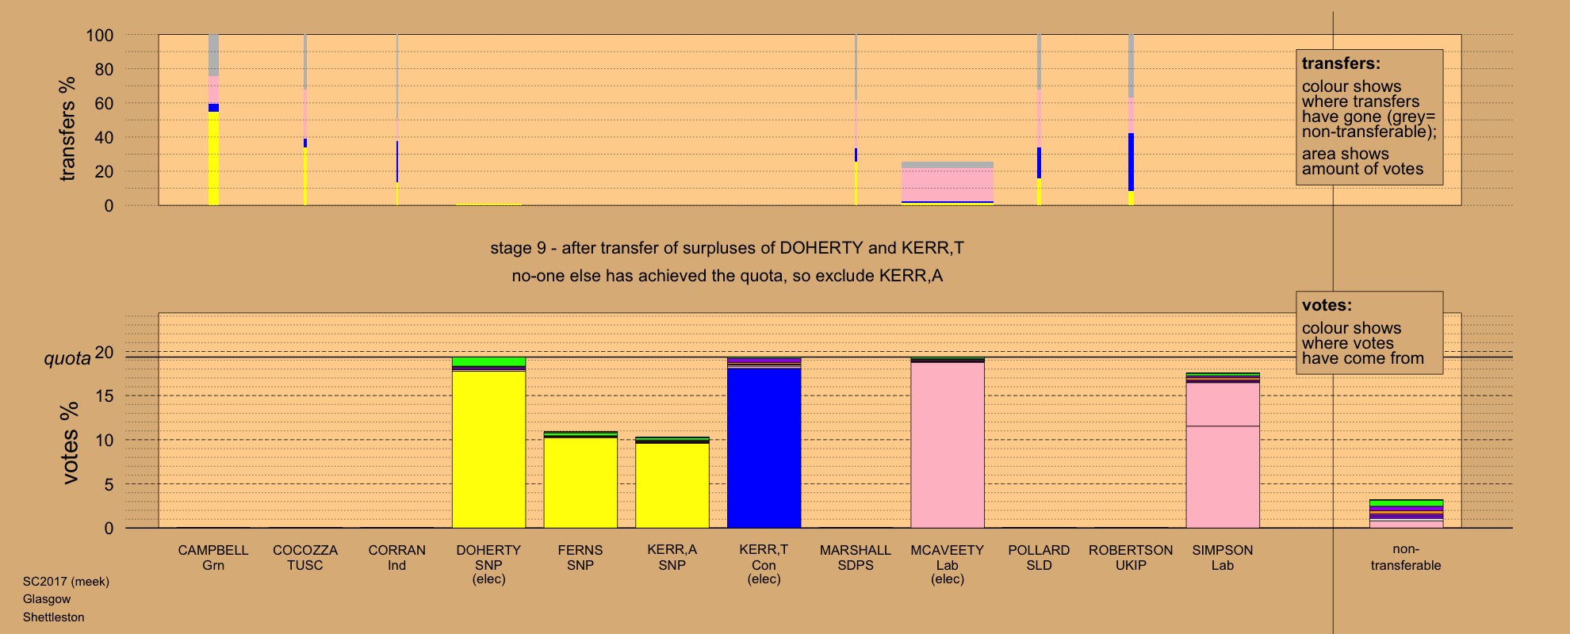This screenshot has width=1570, height=634.
Task: Click CAMPBELL's transfer bar in top chart
Action: coord(213,120)
